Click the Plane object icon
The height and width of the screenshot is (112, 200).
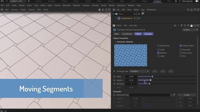pos(116,14)
